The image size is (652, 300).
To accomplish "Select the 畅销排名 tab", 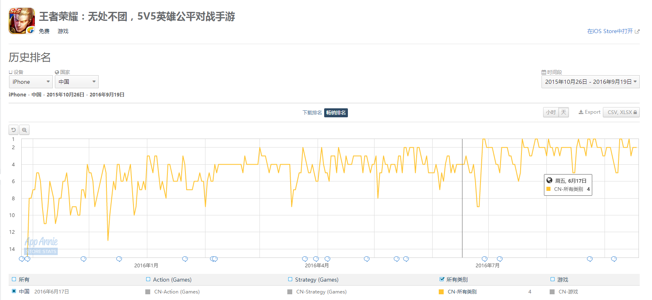I will point(336,113).
